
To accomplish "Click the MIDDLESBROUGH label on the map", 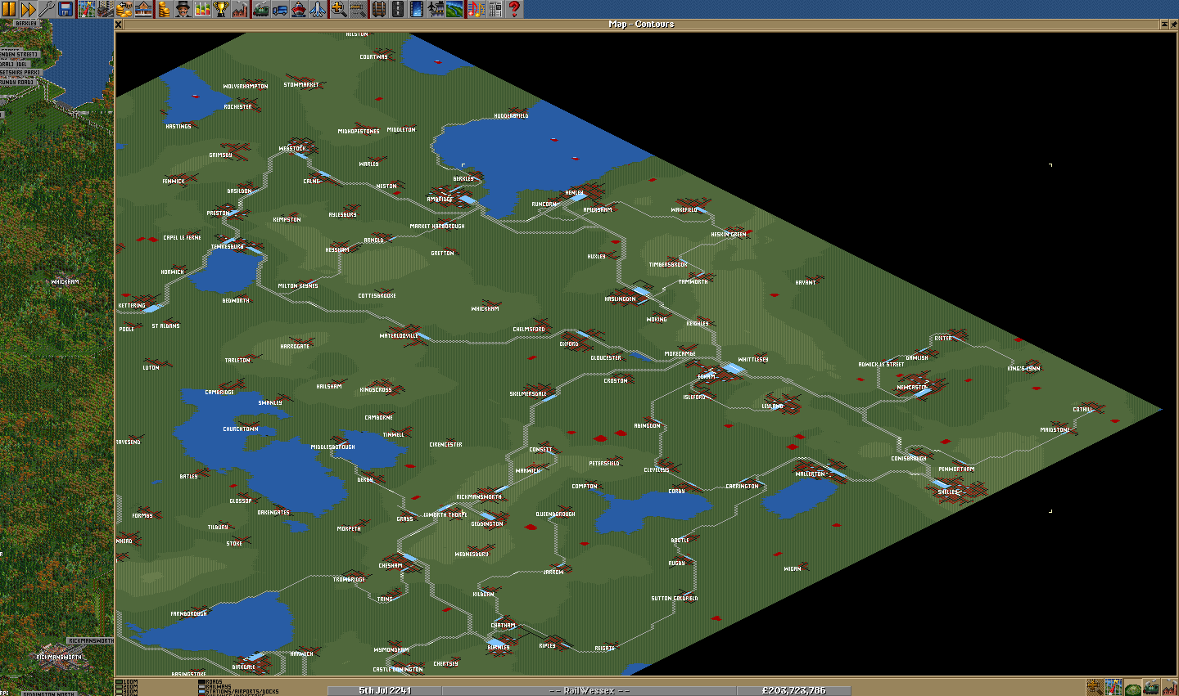I will point(332,447).
